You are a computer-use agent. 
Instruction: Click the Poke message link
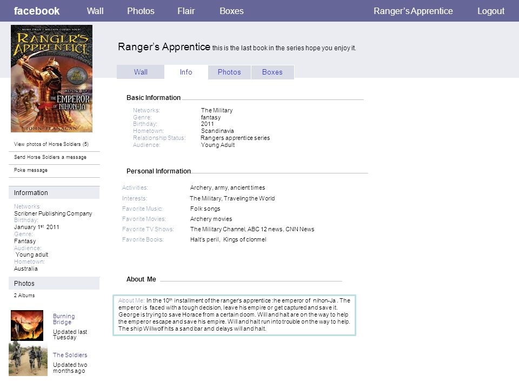[31, 170]
